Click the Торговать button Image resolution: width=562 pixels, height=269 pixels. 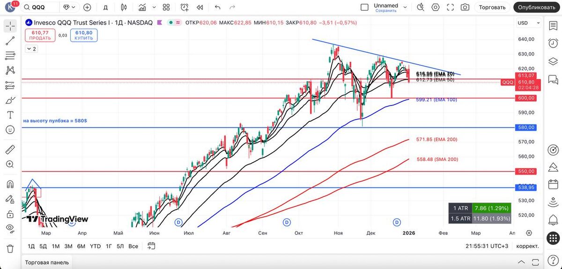pyautogui.click(x=492, y=7)
